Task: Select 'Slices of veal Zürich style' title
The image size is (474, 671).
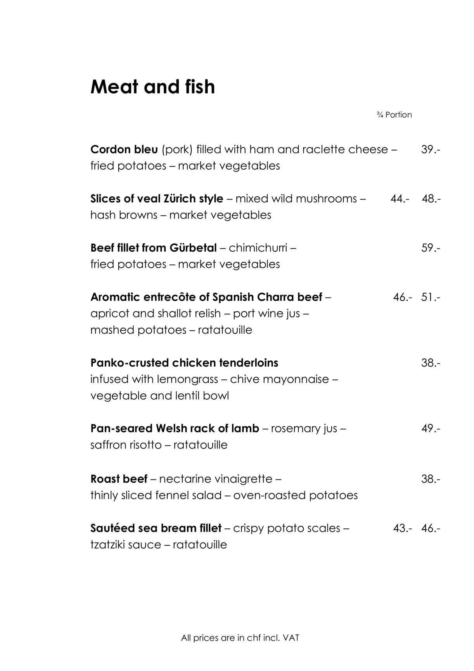Action: pos(157,199)
